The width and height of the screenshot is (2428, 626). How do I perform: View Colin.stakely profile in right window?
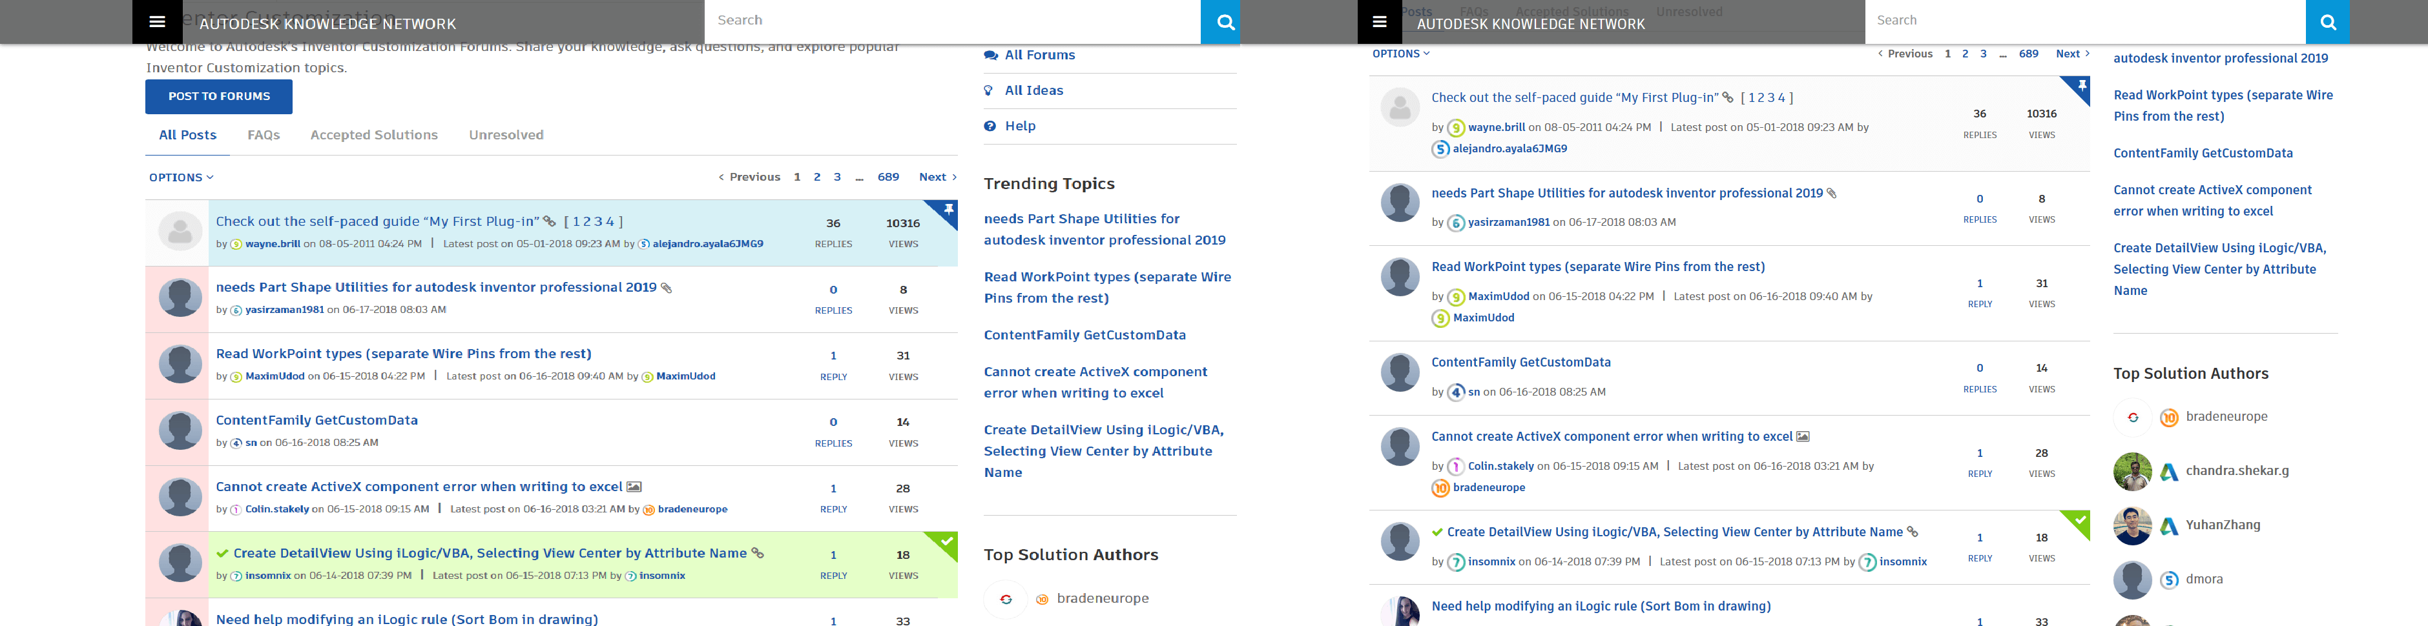coord(1500,466)
